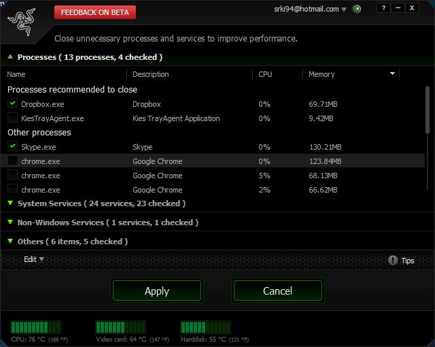The image size is (435, 347).
Task: Click the Apply button
Action: click(157, 291)
